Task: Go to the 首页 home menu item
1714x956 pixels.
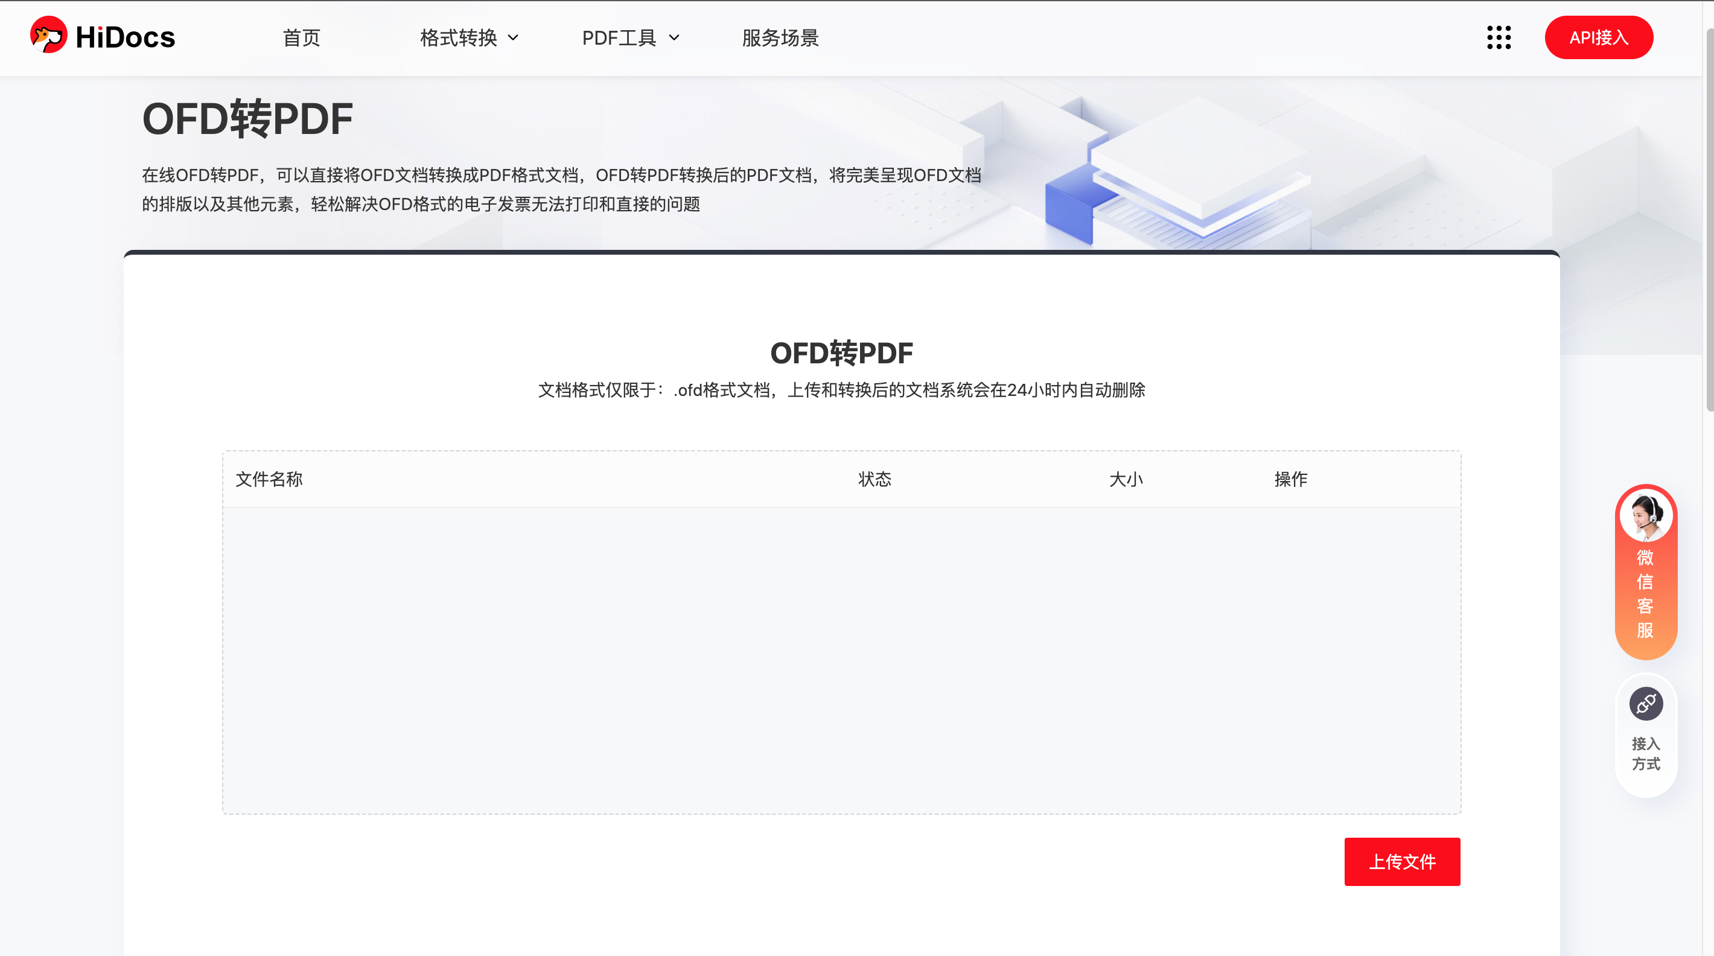Action: pos(301,38)
